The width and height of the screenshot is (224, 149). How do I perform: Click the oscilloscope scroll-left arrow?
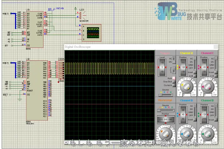66,142
